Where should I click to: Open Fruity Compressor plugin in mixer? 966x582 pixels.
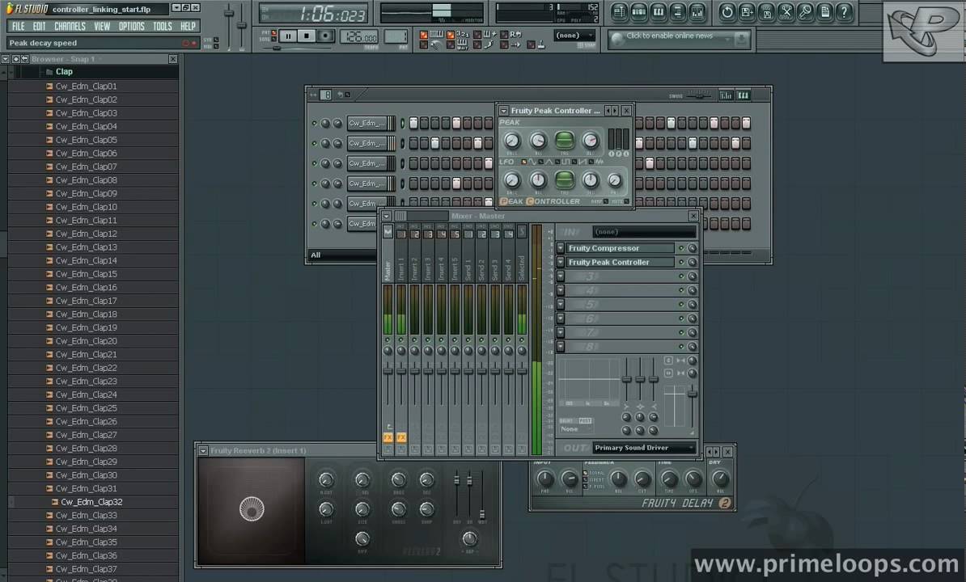pos(621,248)
